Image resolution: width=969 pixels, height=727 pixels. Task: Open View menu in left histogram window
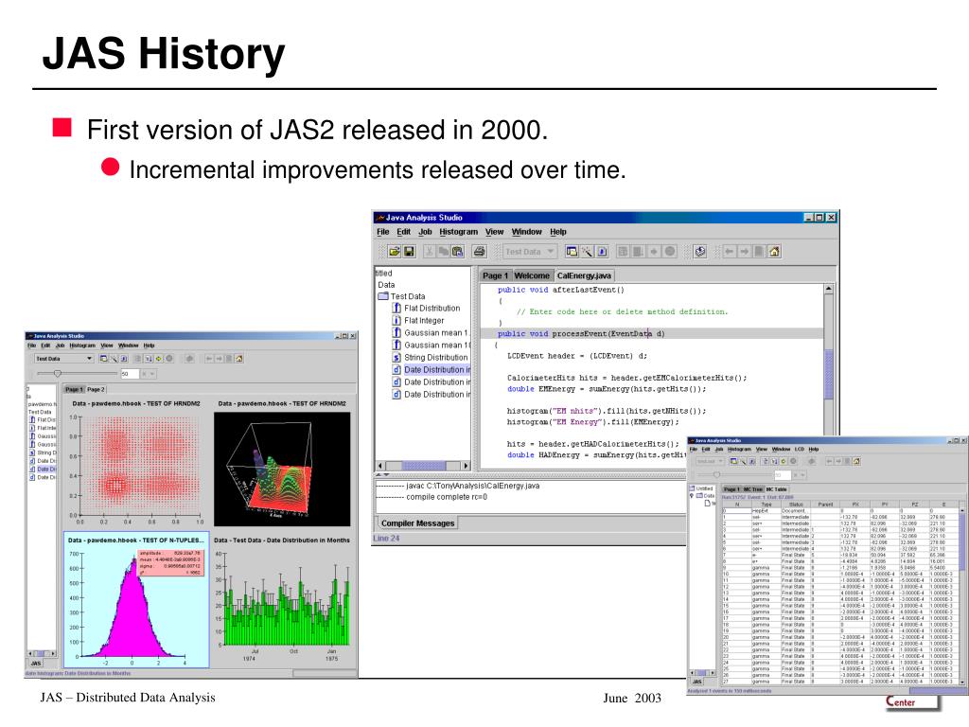click(x=107, y=346)
